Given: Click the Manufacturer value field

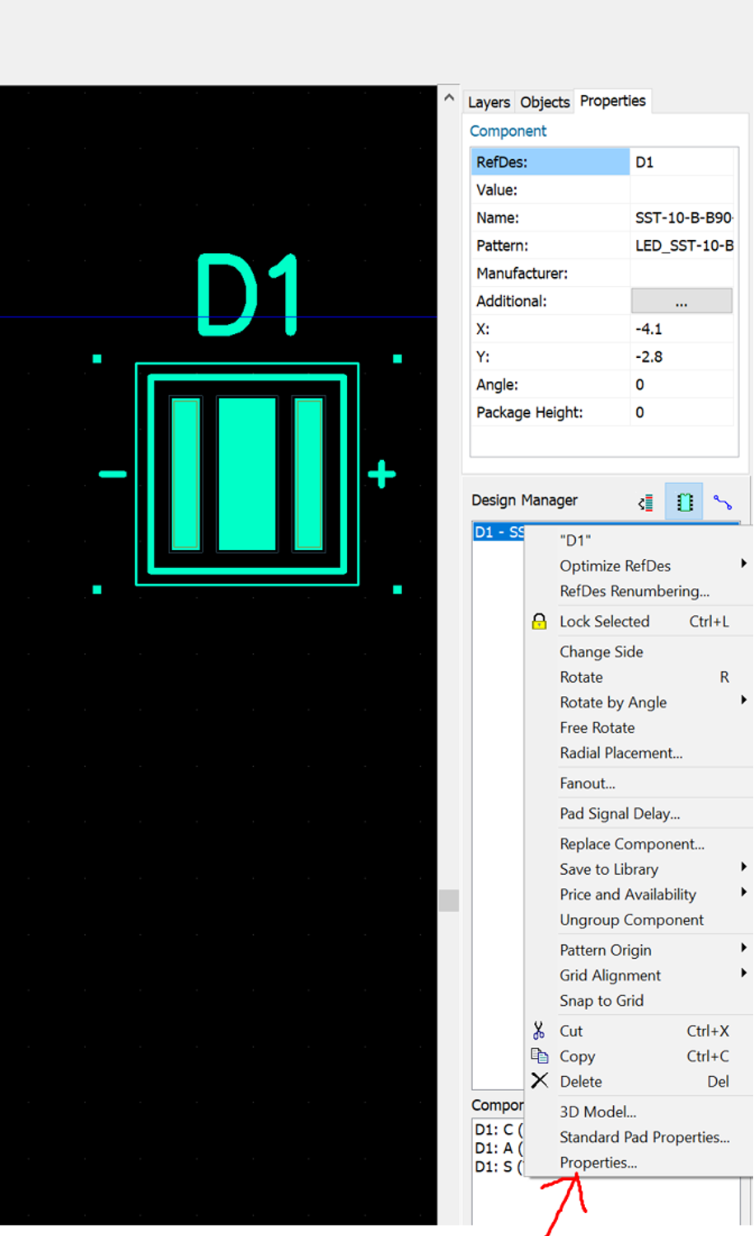Looking at the screenshot, I should point(681,273).
